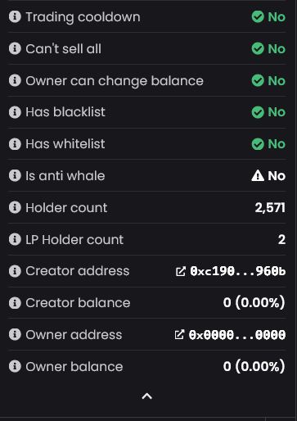This screenshot has height=421, width=297.
Task: Click the holder count value 2,571
Action: 270,207
